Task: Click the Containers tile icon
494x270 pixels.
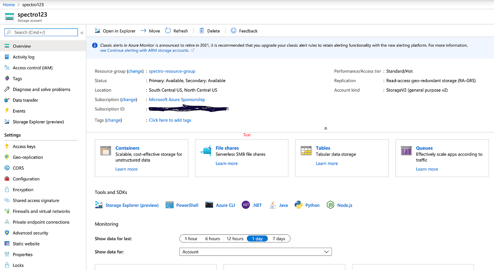Action: 106,151
